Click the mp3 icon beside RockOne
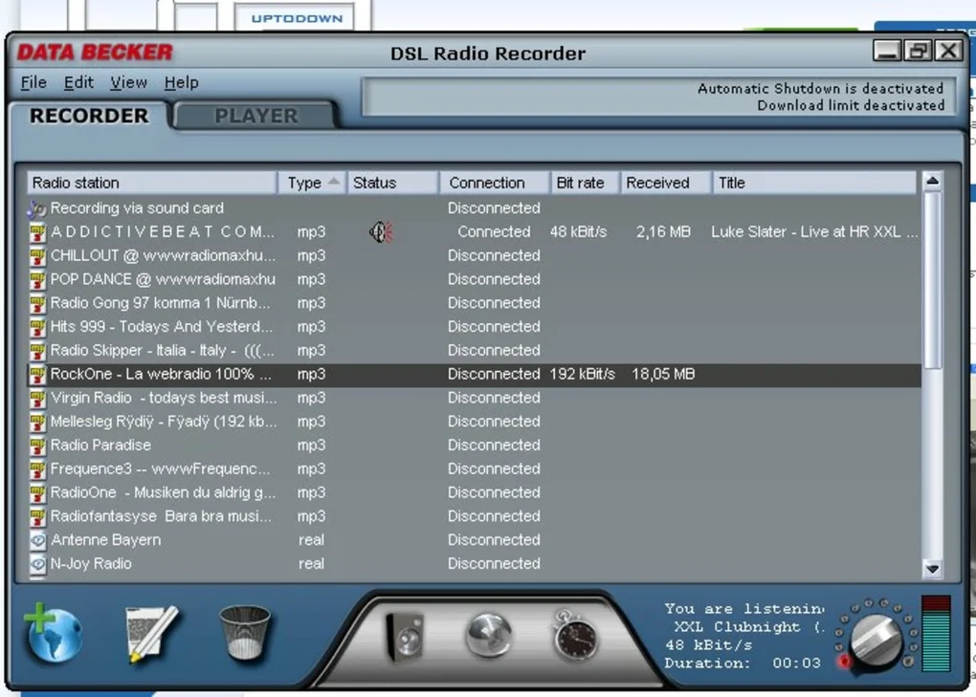976x697 pixels. pyautogui.click(x=37, y=375)
